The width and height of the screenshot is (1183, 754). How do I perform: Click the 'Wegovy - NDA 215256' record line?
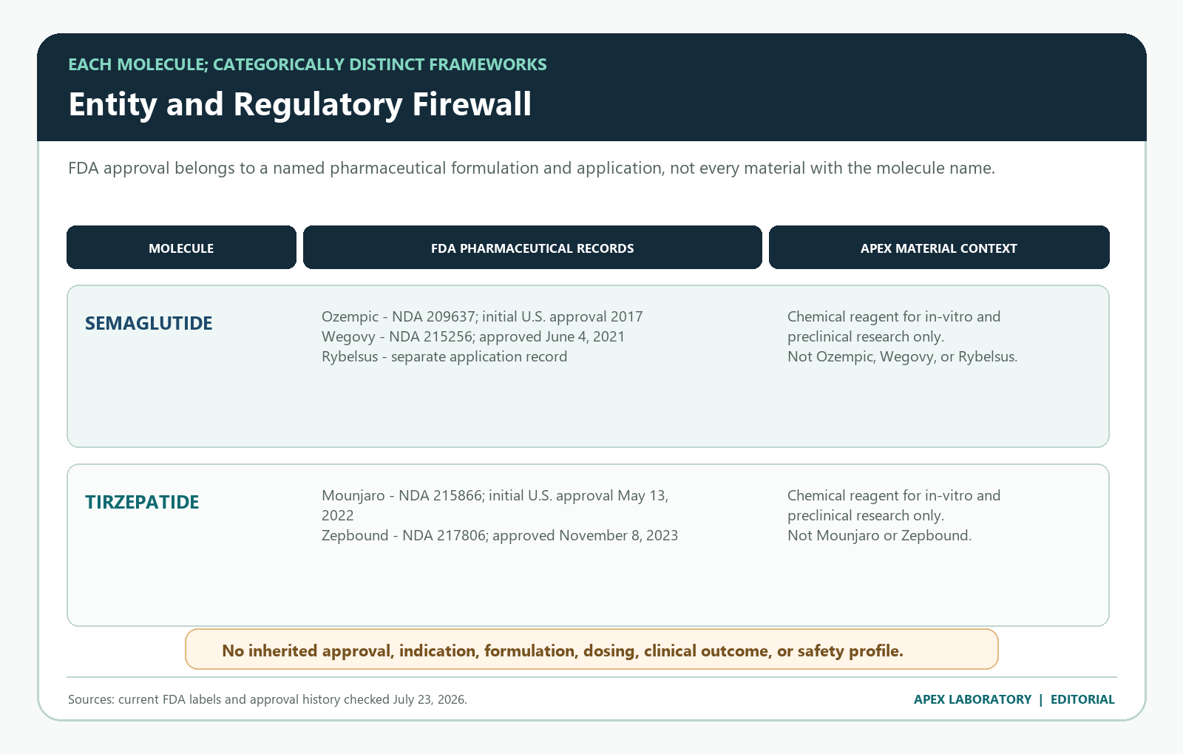(x=473, y=336)
